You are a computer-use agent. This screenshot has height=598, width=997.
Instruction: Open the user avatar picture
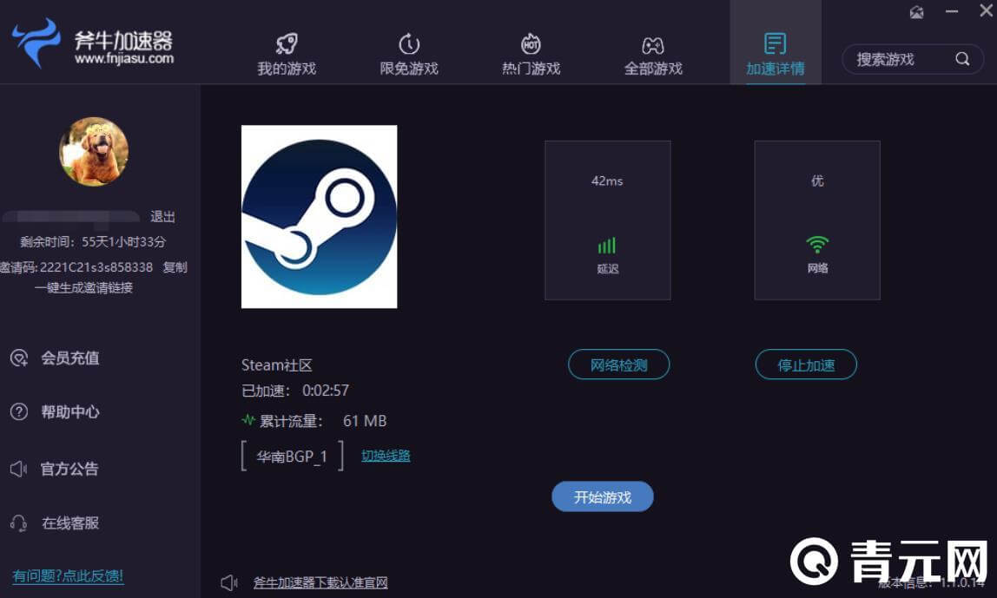point(94,151)
